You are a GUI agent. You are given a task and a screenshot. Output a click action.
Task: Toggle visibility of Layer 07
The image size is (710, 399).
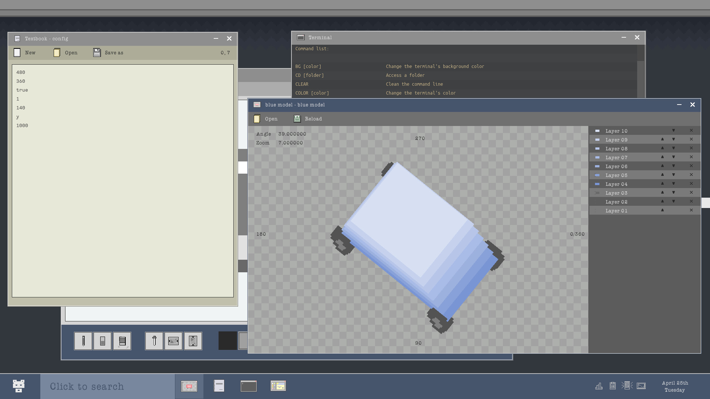pos(597,157)
